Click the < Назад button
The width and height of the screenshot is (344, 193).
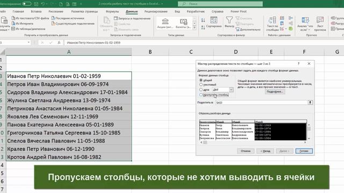click(x=265, y=151)
